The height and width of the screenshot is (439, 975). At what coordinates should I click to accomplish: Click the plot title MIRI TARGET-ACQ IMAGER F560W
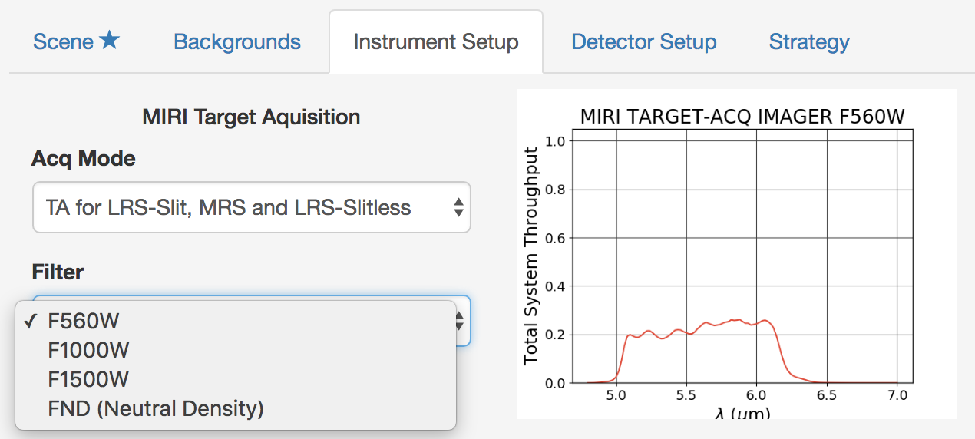(x=742, y=117)
